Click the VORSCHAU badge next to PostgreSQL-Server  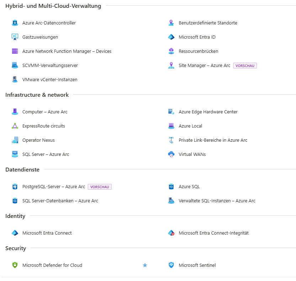click(100, 186)
